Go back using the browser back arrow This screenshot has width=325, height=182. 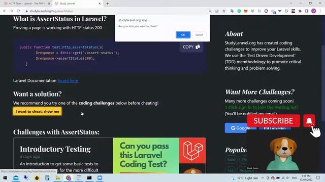[x=5, y=11]
